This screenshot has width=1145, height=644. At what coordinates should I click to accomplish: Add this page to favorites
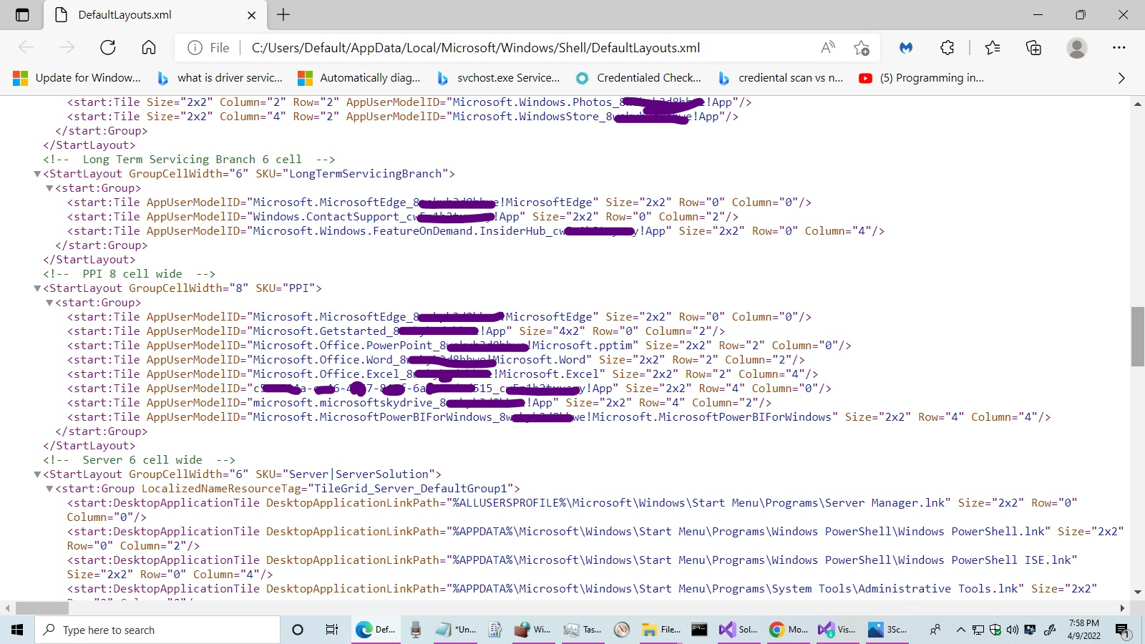862,48
